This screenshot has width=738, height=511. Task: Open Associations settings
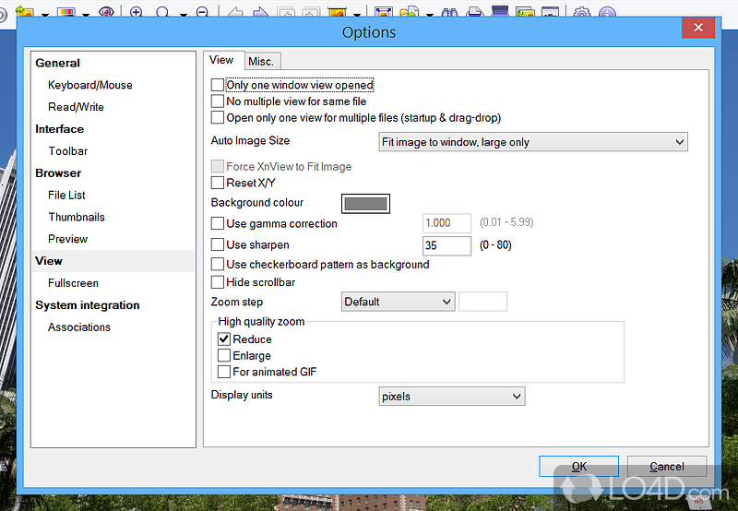(79, 327)
